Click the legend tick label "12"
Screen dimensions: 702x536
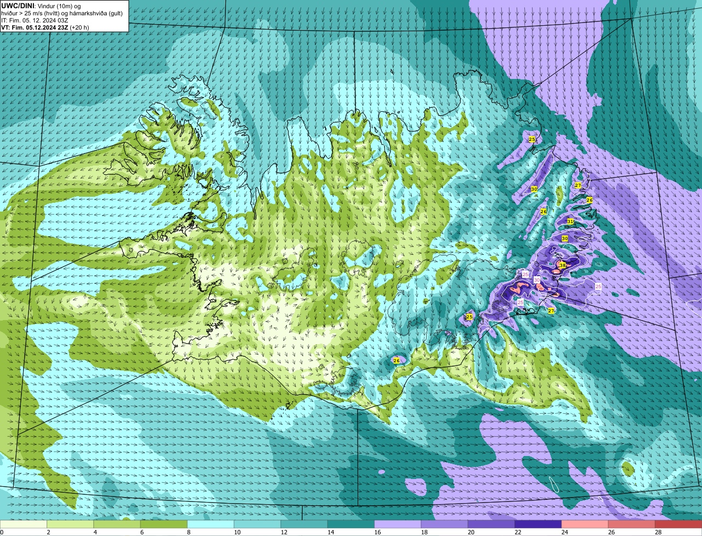click(x=284, y=532)
